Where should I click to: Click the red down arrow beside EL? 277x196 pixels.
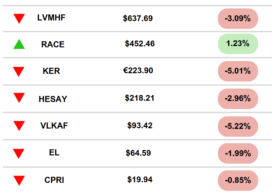click(19, 154)
